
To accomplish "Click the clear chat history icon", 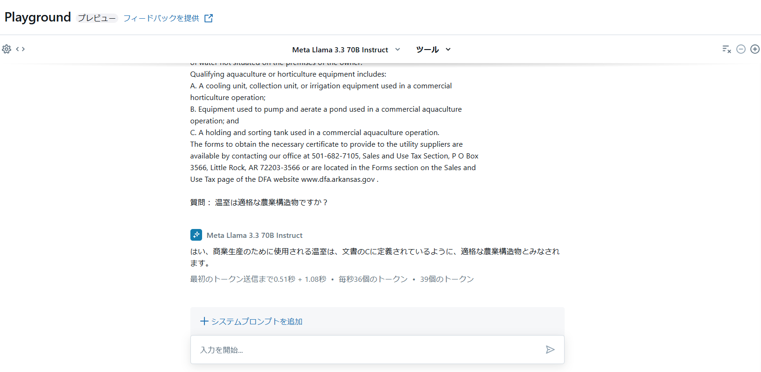I will [x=726, y=49].
